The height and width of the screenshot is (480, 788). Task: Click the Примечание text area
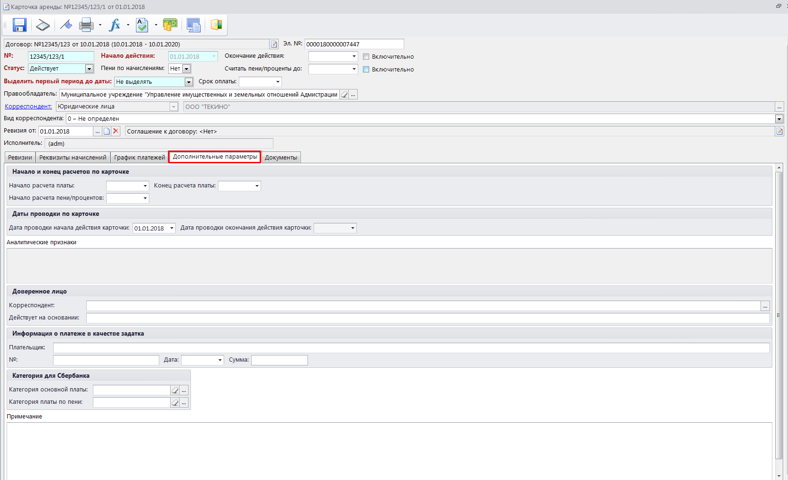coord(389,451)
